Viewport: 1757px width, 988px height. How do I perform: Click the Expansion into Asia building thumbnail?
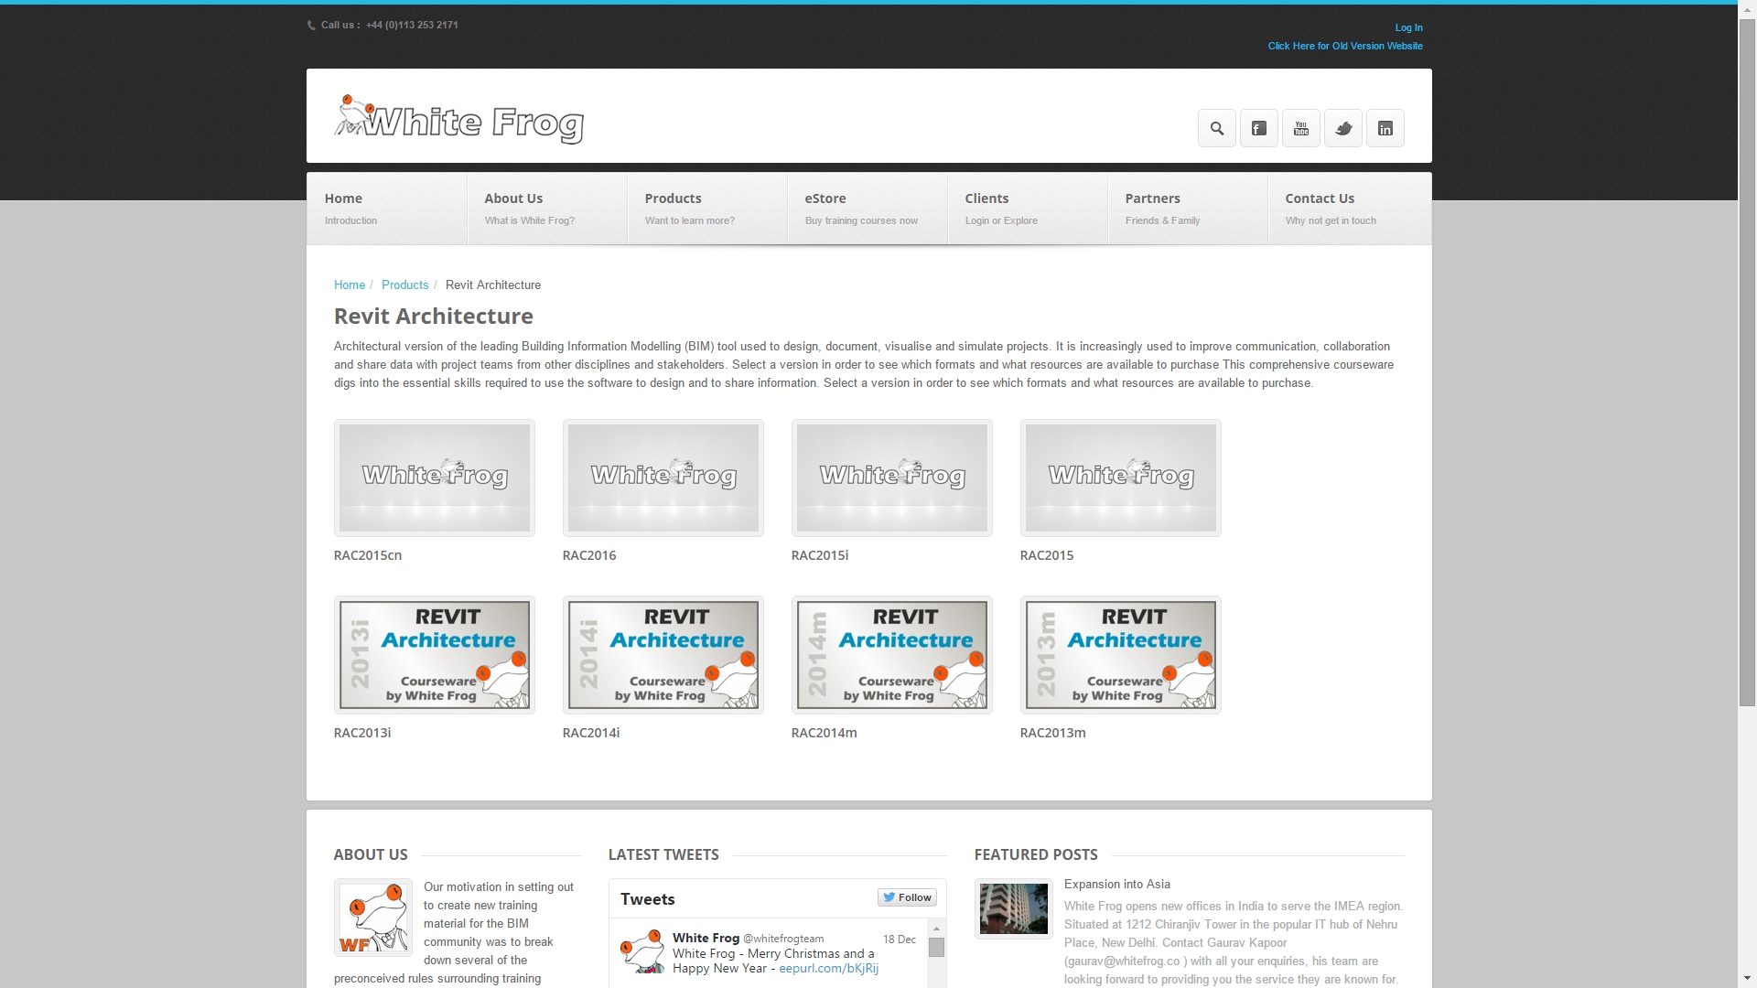coord(1013,908)
